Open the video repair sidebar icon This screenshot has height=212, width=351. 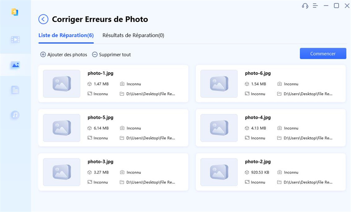coord(15,40)
